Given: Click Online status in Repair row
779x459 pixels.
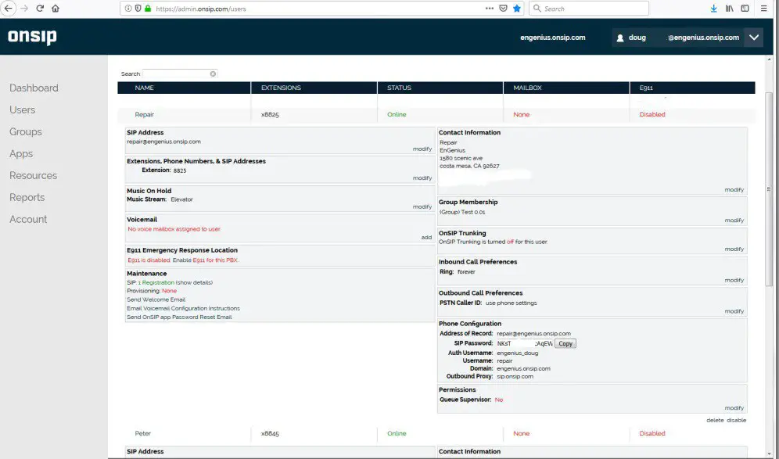Looking at the screenshot, I should (x=397, y=114).
